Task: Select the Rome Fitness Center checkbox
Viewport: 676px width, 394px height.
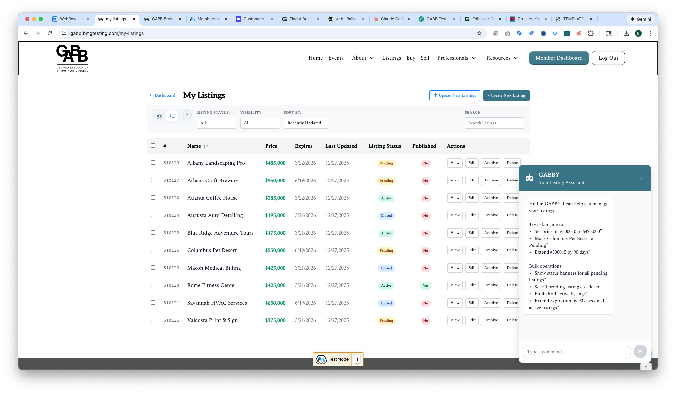Action: pos(153,285)
